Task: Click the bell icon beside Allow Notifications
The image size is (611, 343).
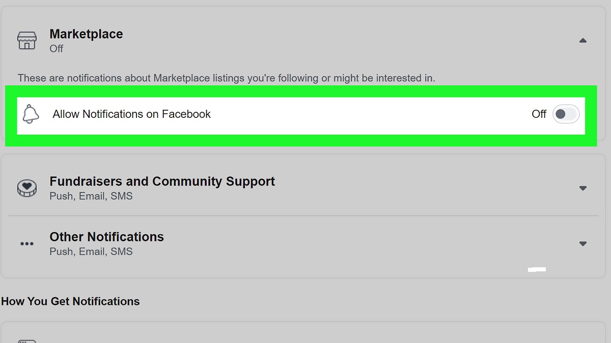Action: coord(31,114)
